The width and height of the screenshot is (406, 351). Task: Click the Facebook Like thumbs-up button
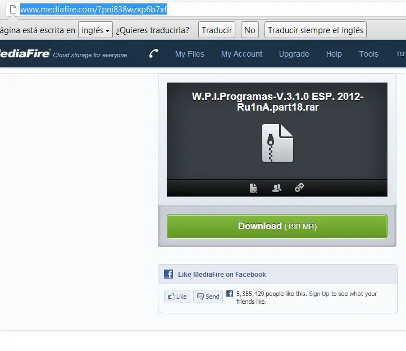(x=177, y=297)
